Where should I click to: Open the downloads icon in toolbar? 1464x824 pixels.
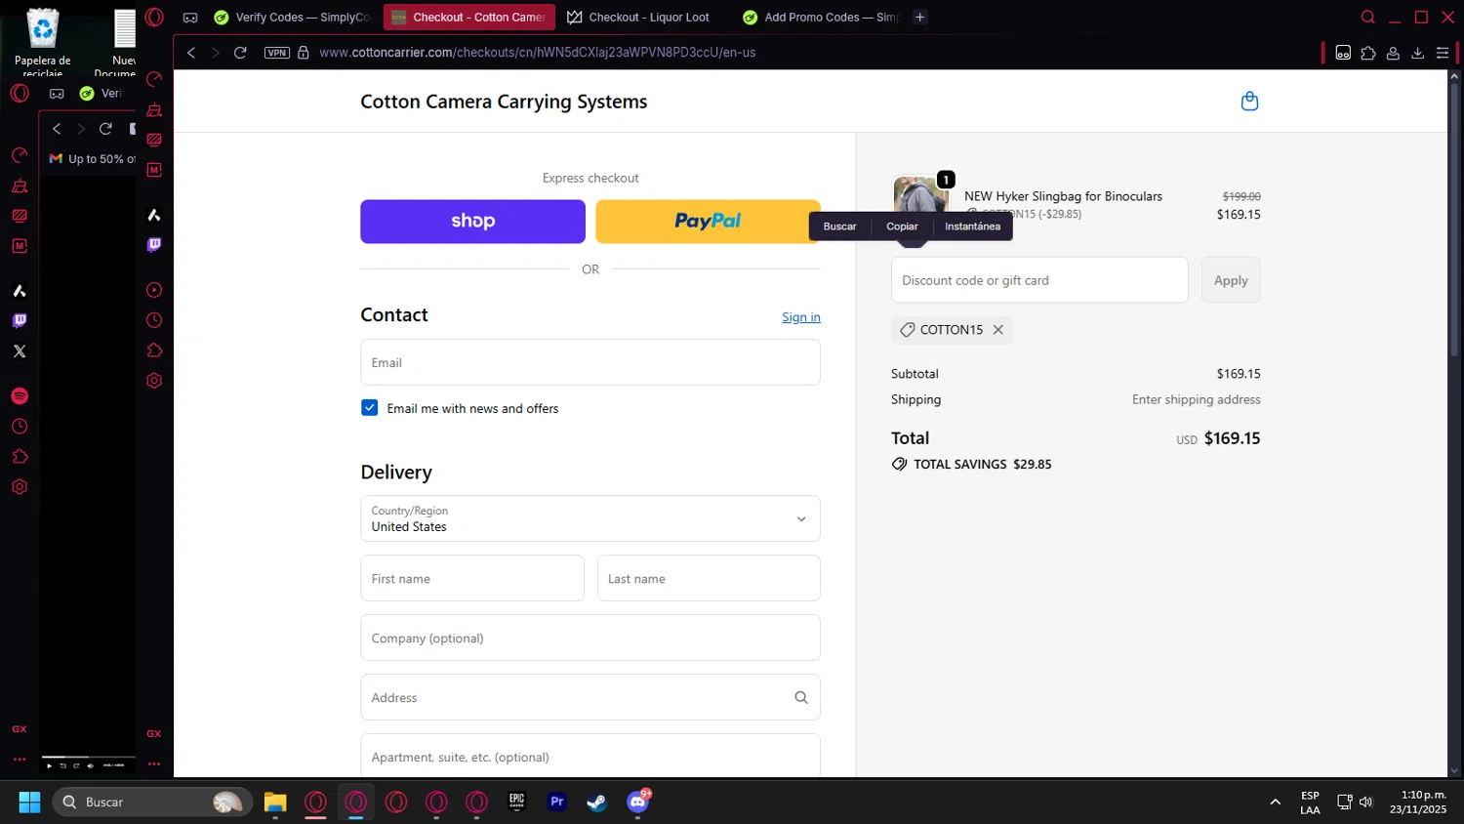pos(1418,53)
